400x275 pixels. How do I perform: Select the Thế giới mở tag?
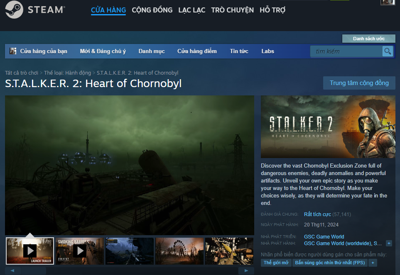276,263
